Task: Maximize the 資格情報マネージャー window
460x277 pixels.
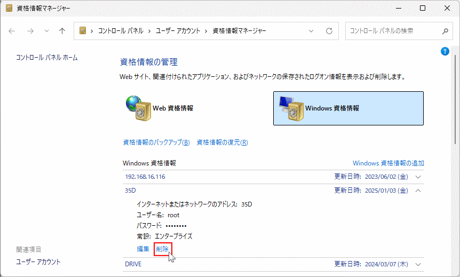Action: 423,8
